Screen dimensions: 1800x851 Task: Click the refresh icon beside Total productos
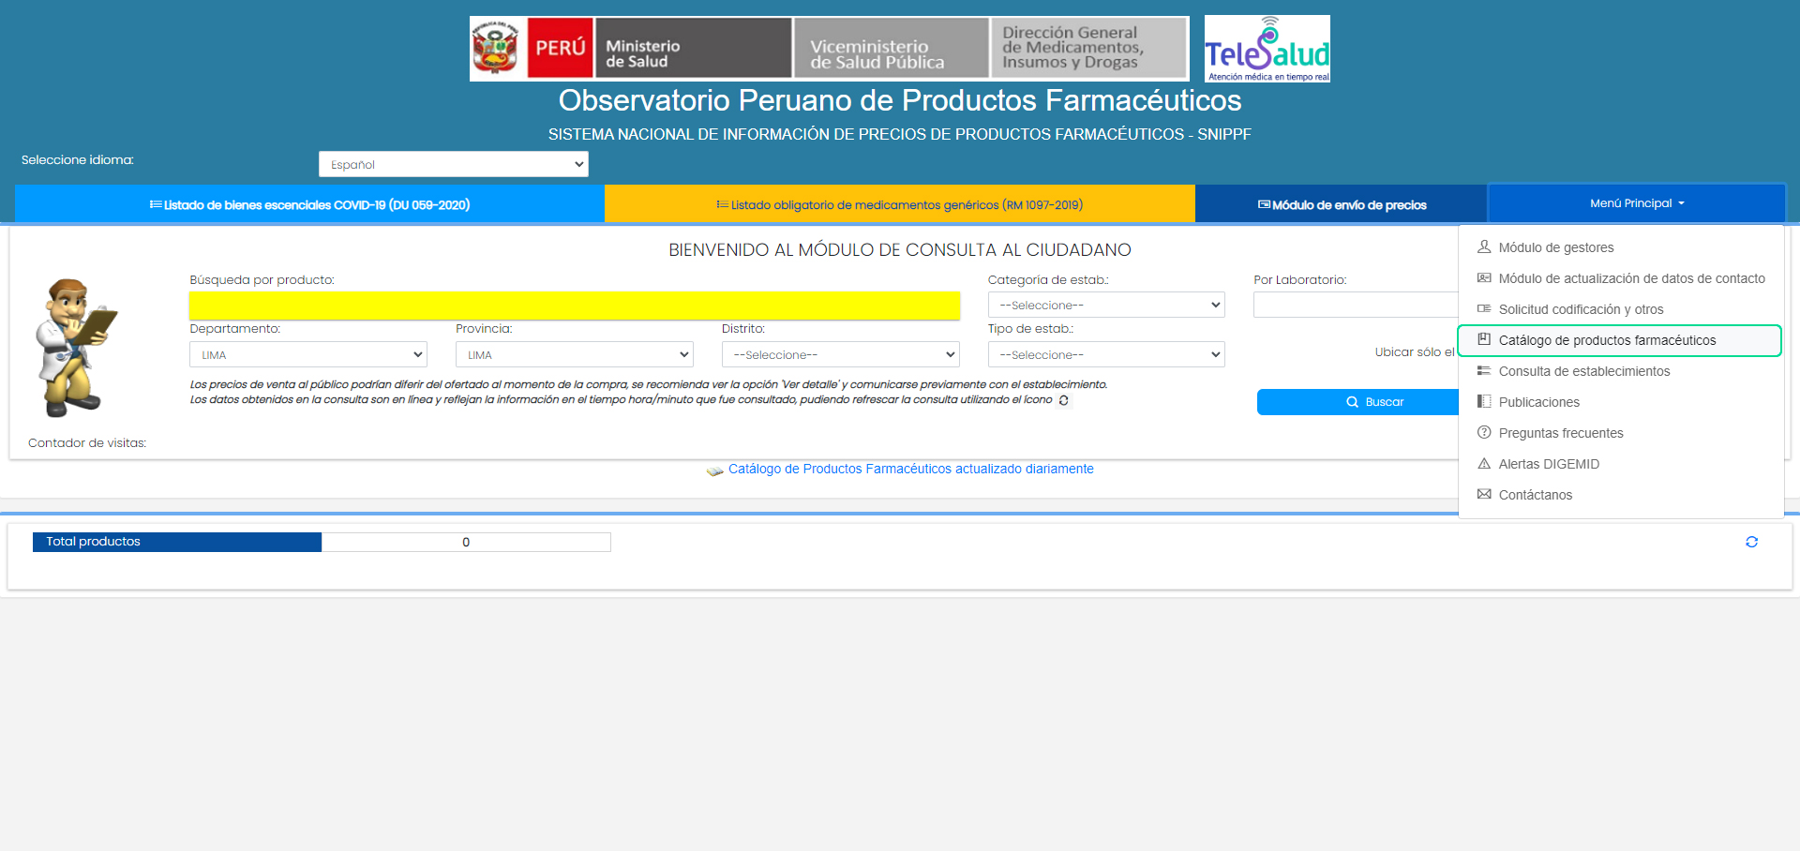pyautogui.click(x=1751, y=542)
